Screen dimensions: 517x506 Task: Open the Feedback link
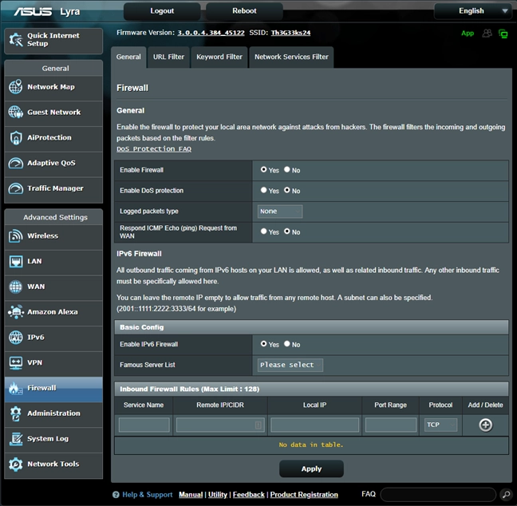249,495
